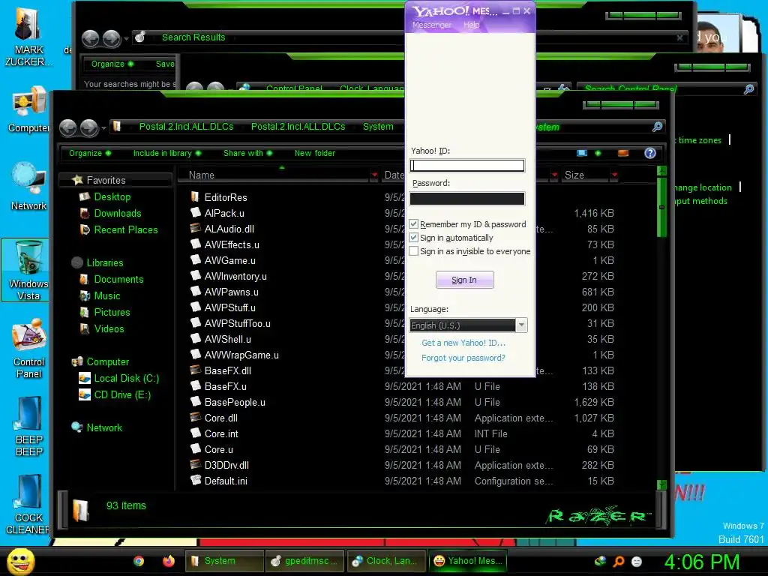Screen dimensions: 768x576
Task: Check Sign in as invisible to everyone
Action: (414, 251)
